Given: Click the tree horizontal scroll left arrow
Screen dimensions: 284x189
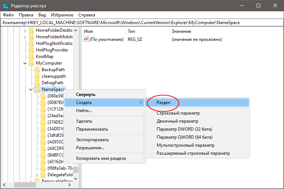Looking at the screenshot, I should tap(4, 185).
